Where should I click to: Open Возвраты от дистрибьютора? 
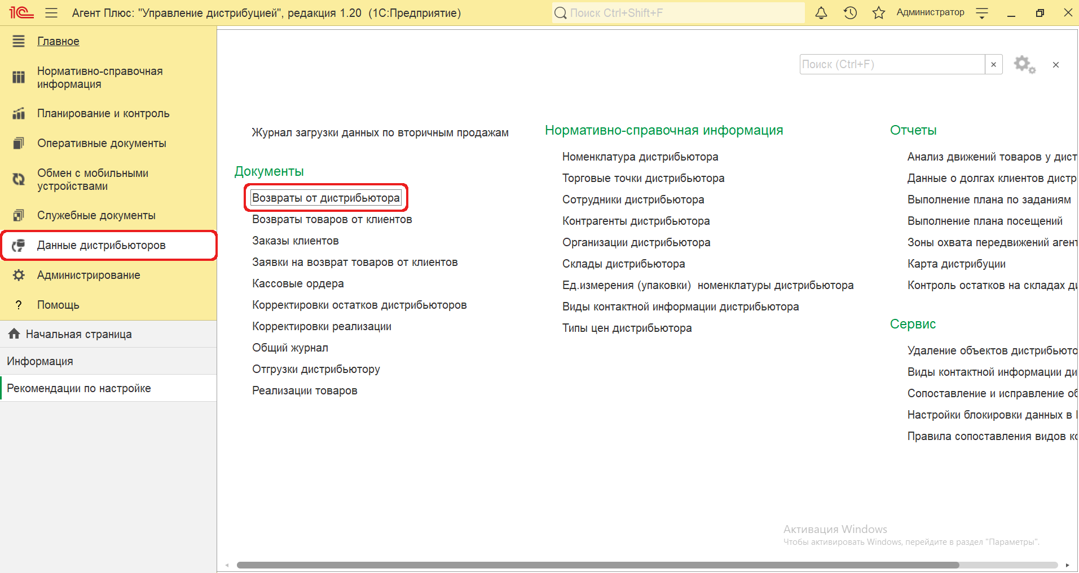326,198
